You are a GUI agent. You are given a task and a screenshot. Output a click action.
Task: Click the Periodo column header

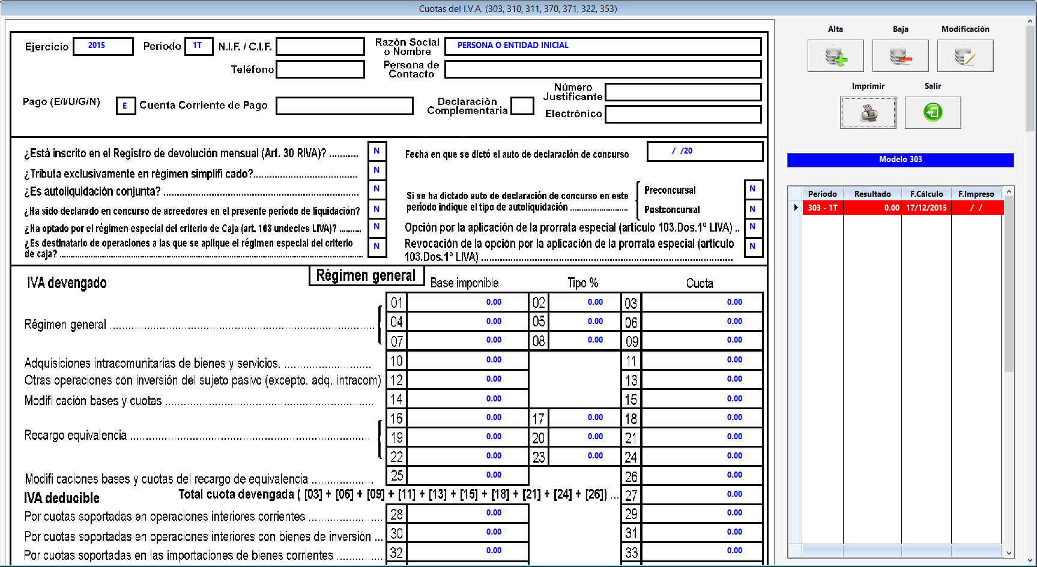(822, 194)
